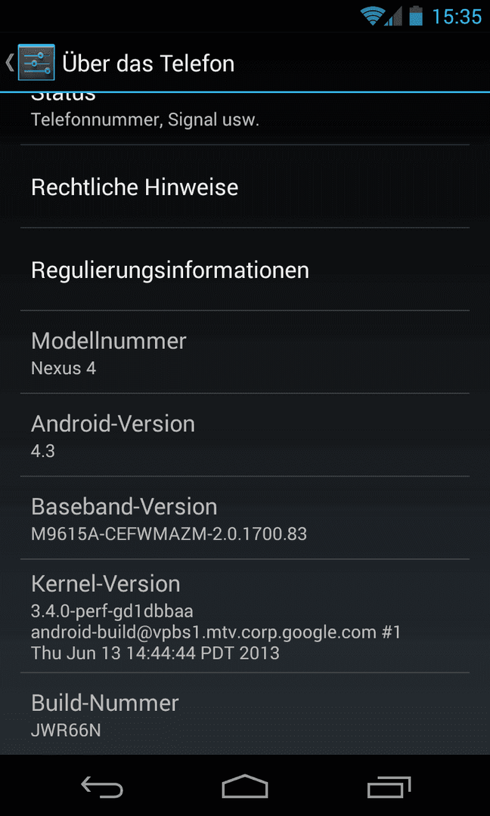Tap the battery icon in status bar
This screenshot has width=490, height=816.
(416, 16)
